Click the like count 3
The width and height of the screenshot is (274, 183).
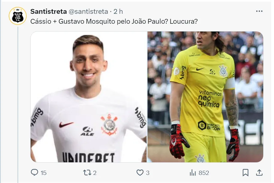[x=148, y=173]
